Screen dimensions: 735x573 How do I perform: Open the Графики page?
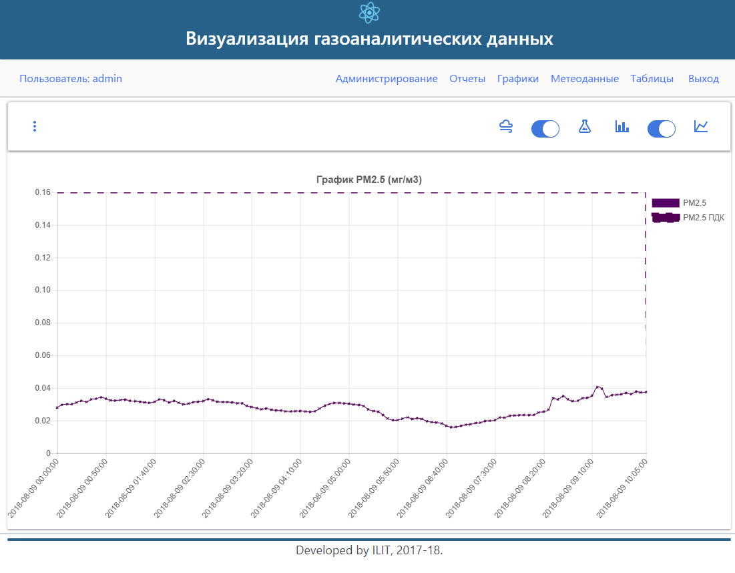(518, 79)
